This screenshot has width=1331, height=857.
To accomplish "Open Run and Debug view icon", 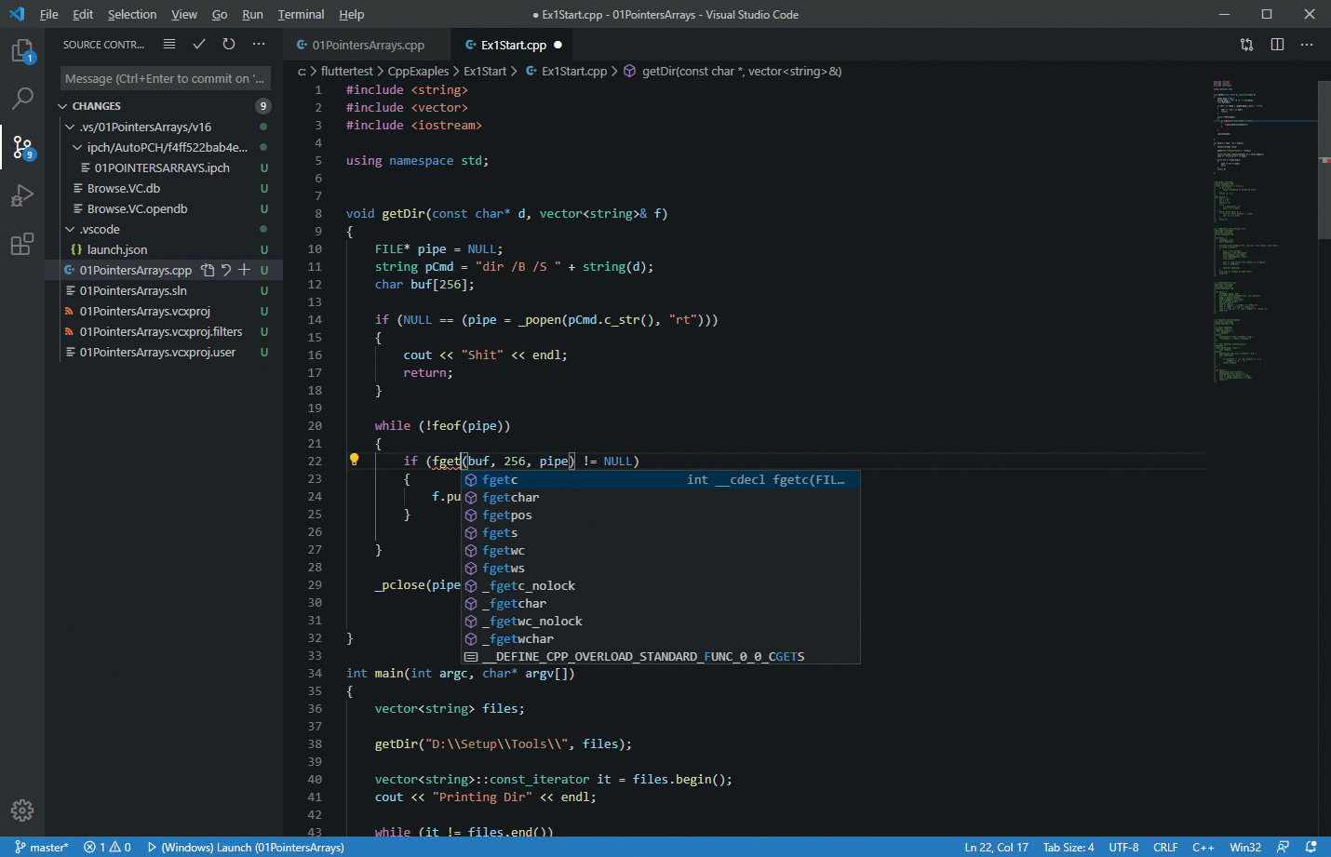I will pyautogui.click(x=22, y=195).
